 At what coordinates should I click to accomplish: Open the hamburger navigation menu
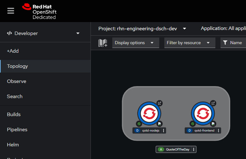pyautogui.click(x=11, y=11)
